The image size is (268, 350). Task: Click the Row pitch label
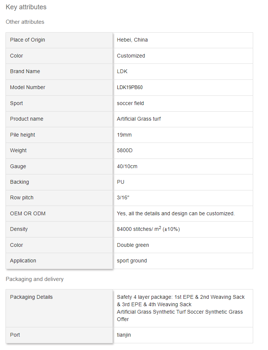pos(22,197)
